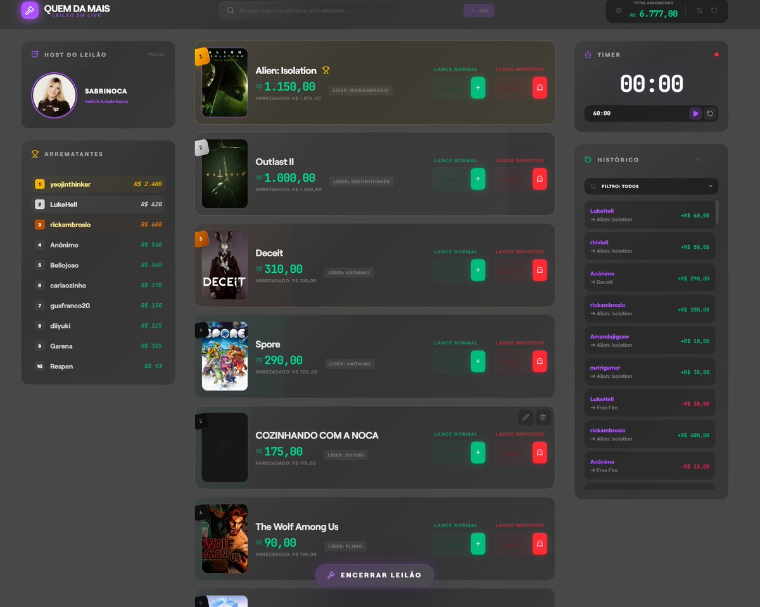
Task: Place impostor bid on Outlast II
Action: point(540,178)
